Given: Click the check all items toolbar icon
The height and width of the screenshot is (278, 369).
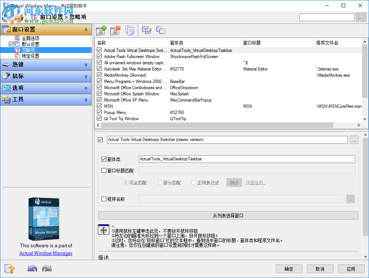Looking at the screenshot, I should 147,30.
